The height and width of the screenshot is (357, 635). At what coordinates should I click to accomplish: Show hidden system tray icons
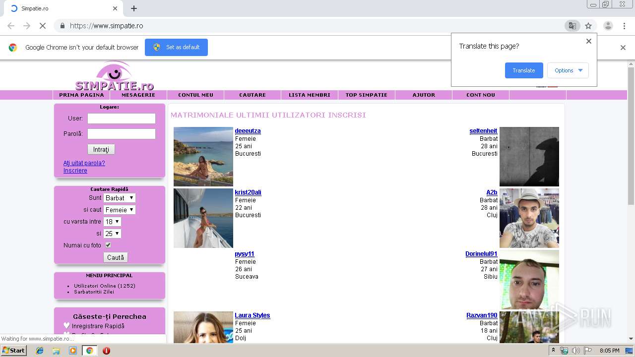tap(554, 351)
